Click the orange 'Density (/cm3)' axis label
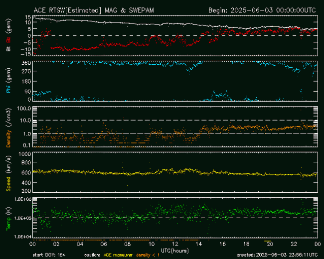This screenshot has height=259, width=324. click(8, 128)
